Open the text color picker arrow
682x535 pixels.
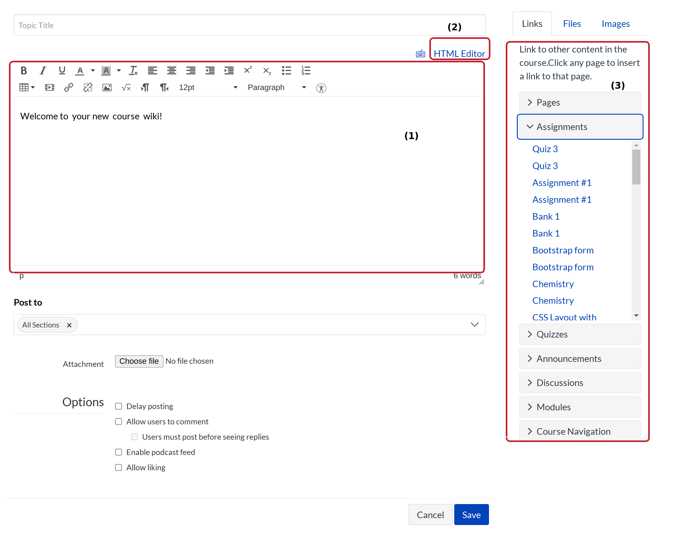(93, 71)
